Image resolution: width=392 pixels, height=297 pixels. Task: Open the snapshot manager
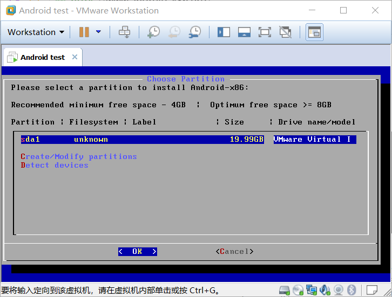pos(195,32)
